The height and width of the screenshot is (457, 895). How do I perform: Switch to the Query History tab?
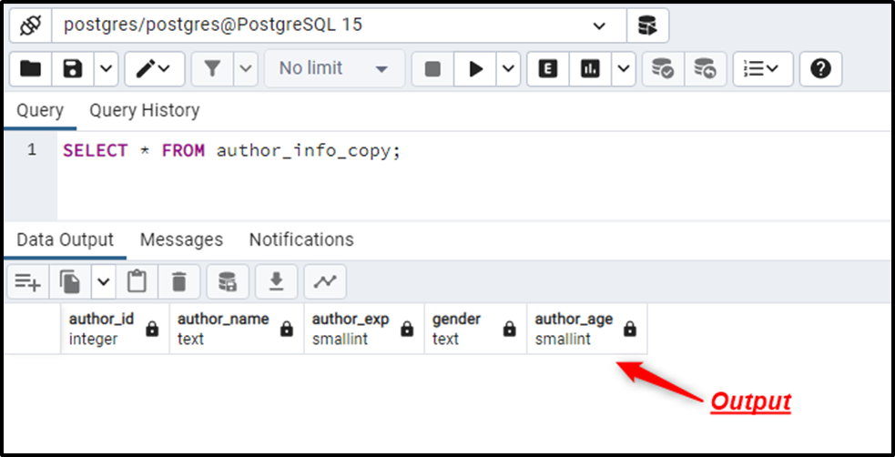(x=145, y=110)
